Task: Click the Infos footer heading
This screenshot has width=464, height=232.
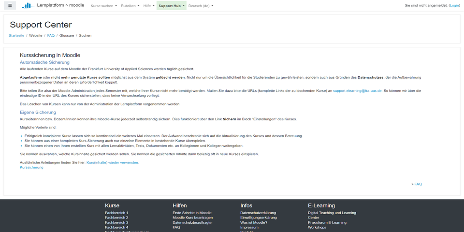Action: [x=246, y=206]
